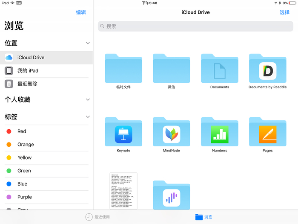Image resolution: width=298 pixels, height=224 pixels.
Task: Open the text file thumbnail
Action: pyautogui.click(x=123, y=191)
